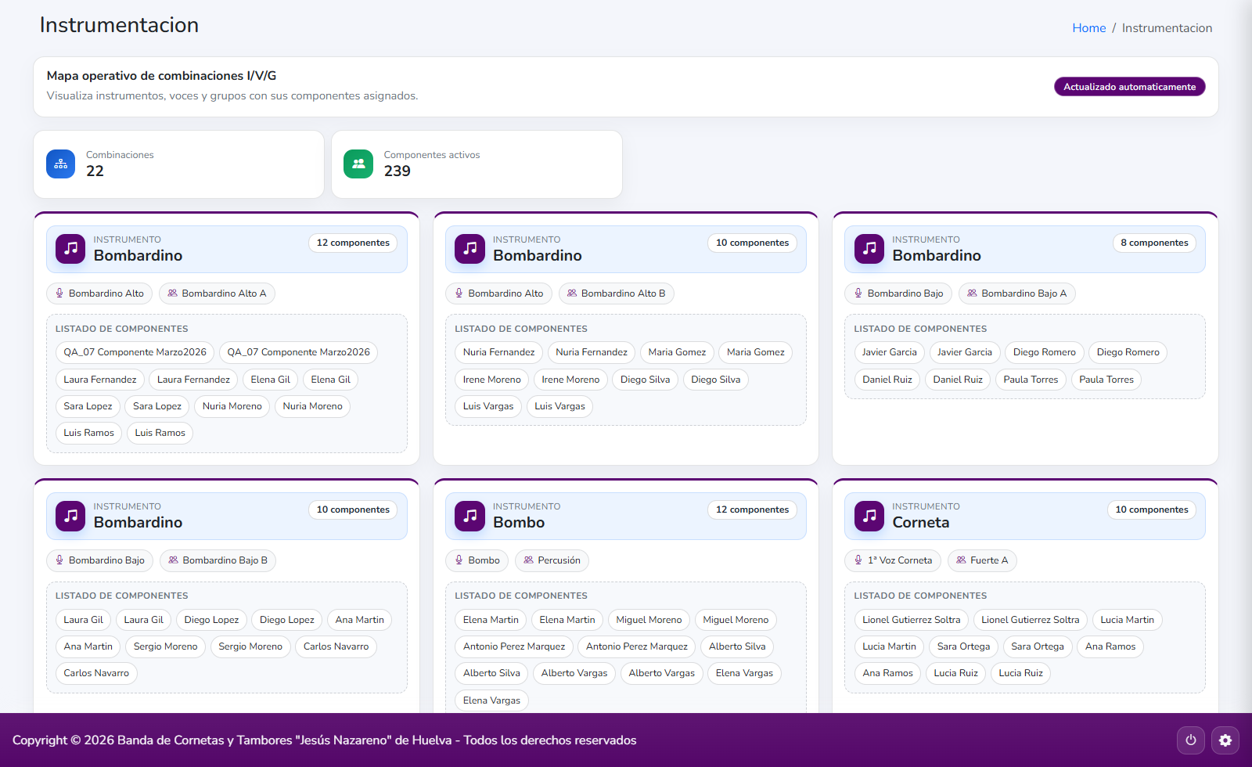Click the blue Combinaciones hierarchy icon

point(61,164)
